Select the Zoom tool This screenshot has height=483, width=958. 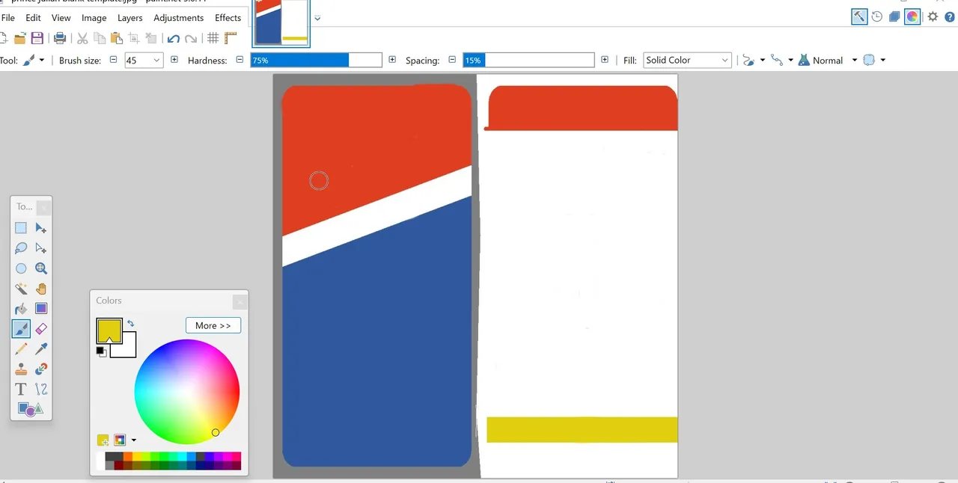[x=41, y=268]
